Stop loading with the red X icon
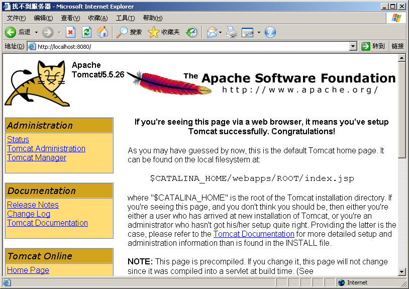409x289 pixels. tap(70, 32)
